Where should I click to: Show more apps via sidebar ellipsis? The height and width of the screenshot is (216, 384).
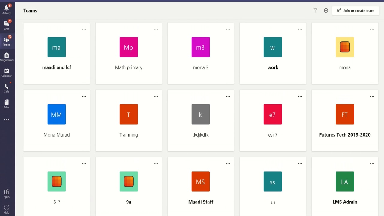[x=7, y=120]
